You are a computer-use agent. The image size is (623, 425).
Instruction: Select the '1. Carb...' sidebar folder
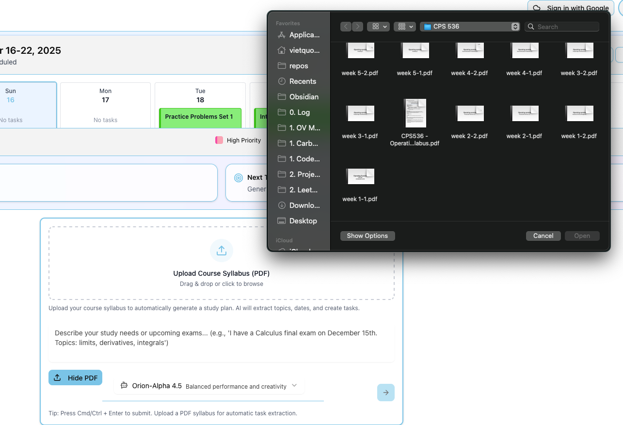coord(299,143)
